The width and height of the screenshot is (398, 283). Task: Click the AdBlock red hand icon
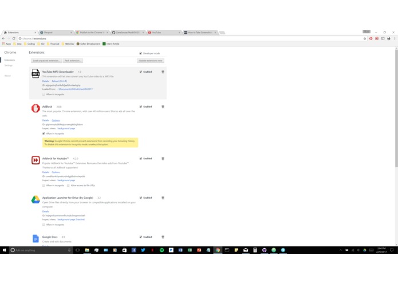pos(36,108)
